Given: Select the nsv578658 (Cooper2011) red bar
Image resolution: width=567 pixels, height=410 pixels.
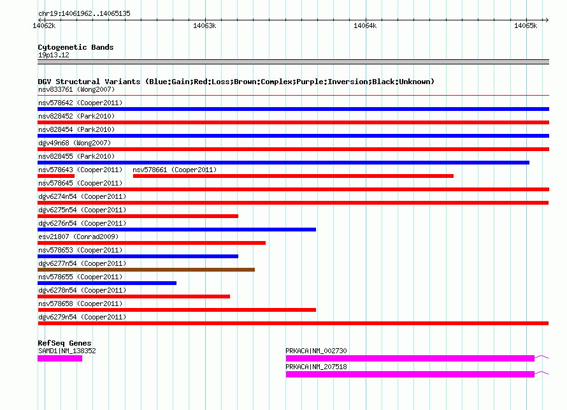Looking at the screenshot, I should [x=177, y=310].
